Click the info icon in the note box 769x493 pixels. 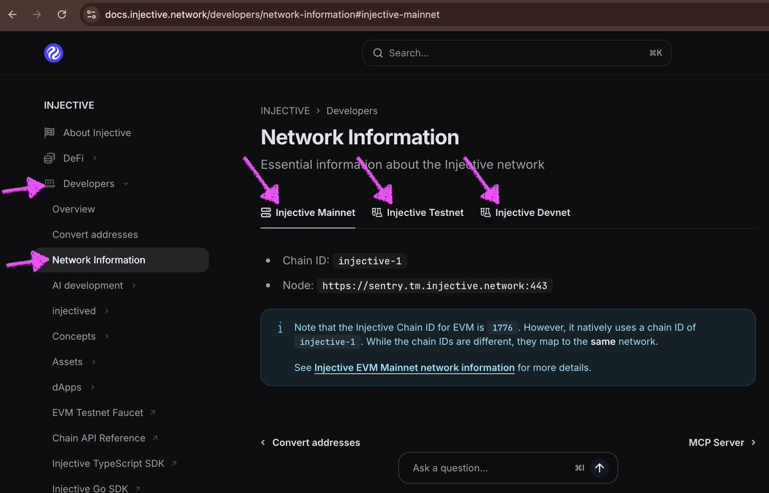coord(280,328)
